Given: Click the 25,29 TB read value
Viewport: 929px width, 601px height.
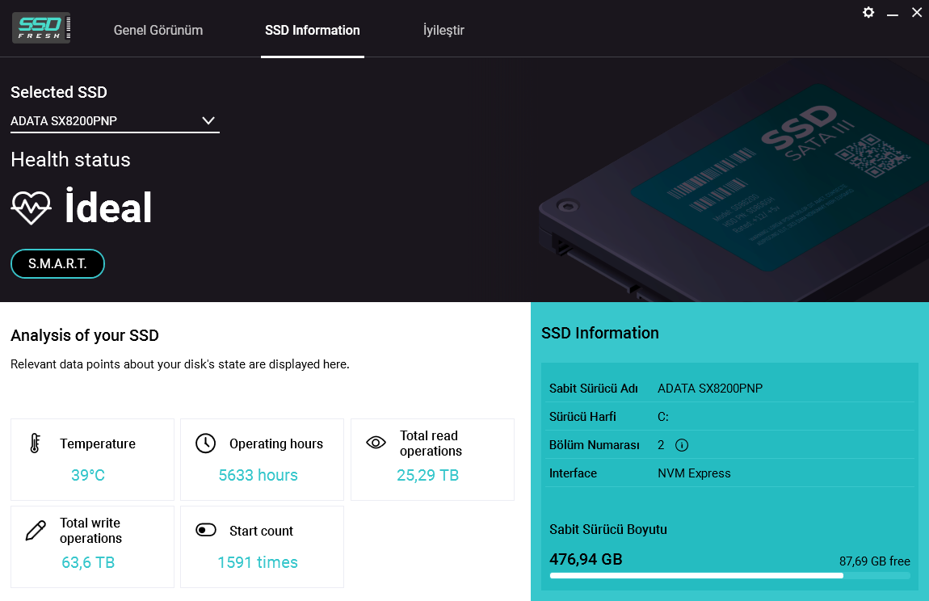Looking at the screenshot, I should click(x=428, y=475).
